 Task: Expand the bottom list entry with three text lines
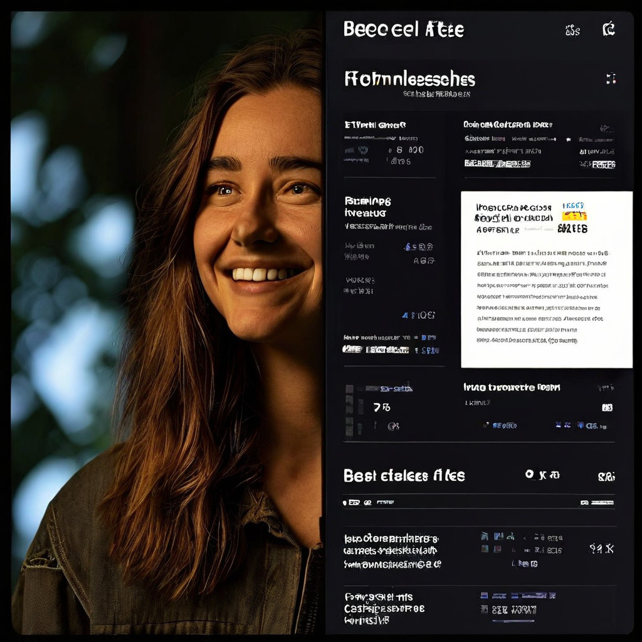[x=384, y=608]
